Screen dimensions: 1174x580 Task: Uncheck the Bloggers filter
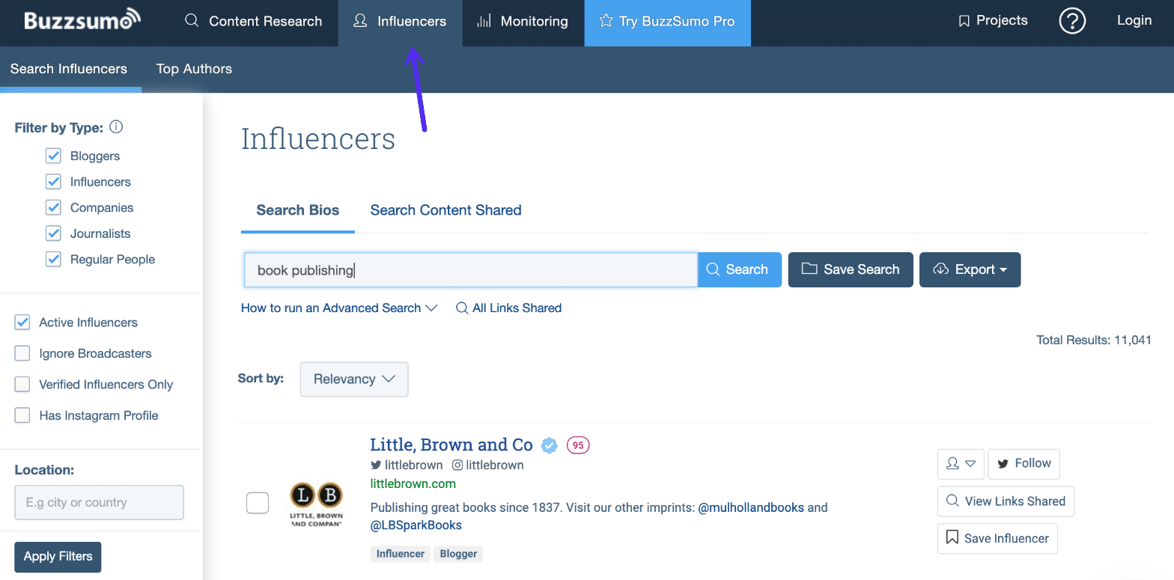pyautogui.click(x=53, y=156)
